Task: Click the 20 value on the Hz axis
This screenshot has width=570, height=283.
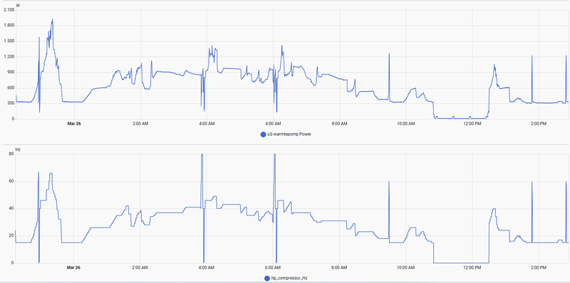Action: (11, 235)
